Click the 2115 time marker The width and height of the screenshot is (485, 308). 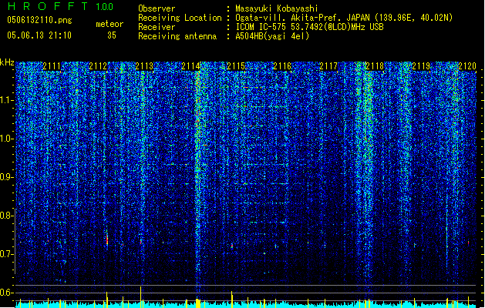pos(236,66)
